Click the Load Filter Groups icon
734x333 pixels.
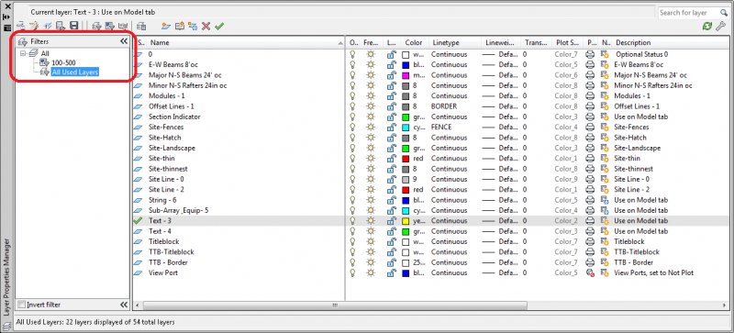(61, 26)
